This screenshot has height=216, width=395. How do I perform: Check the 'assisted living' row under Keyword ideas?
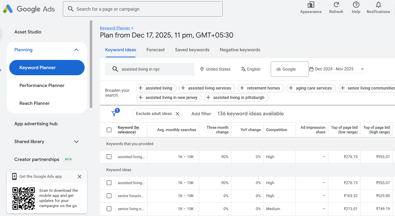pos(109,183)
